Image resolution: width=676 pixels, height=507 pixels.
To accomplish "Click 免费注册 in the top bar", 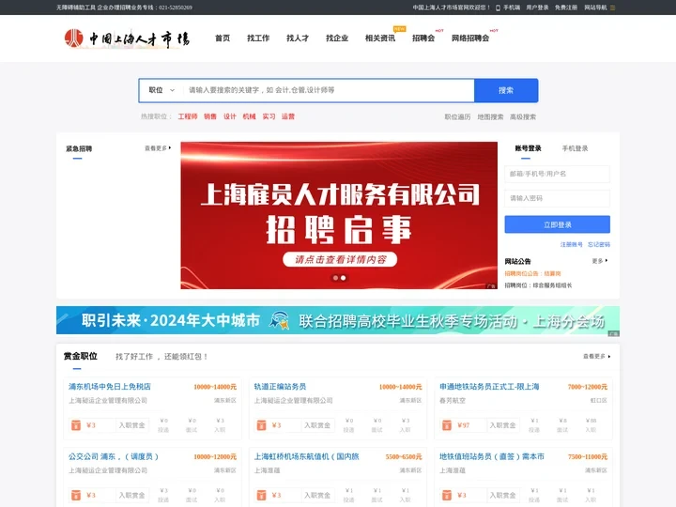I will [566, 8].
